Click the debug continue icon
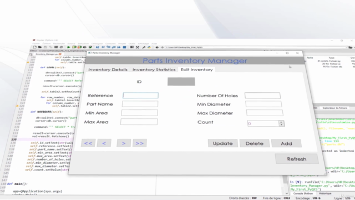355x200 pixels. [119, 47]
